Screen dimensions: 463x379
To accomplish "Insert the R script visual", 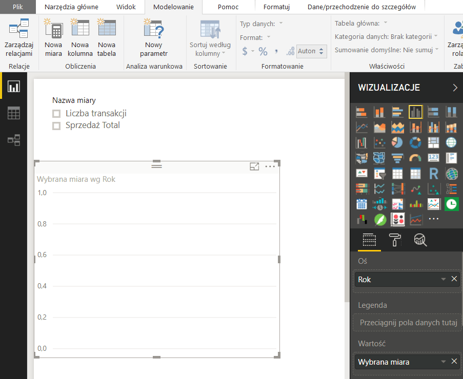I will (x=433, y=173).
